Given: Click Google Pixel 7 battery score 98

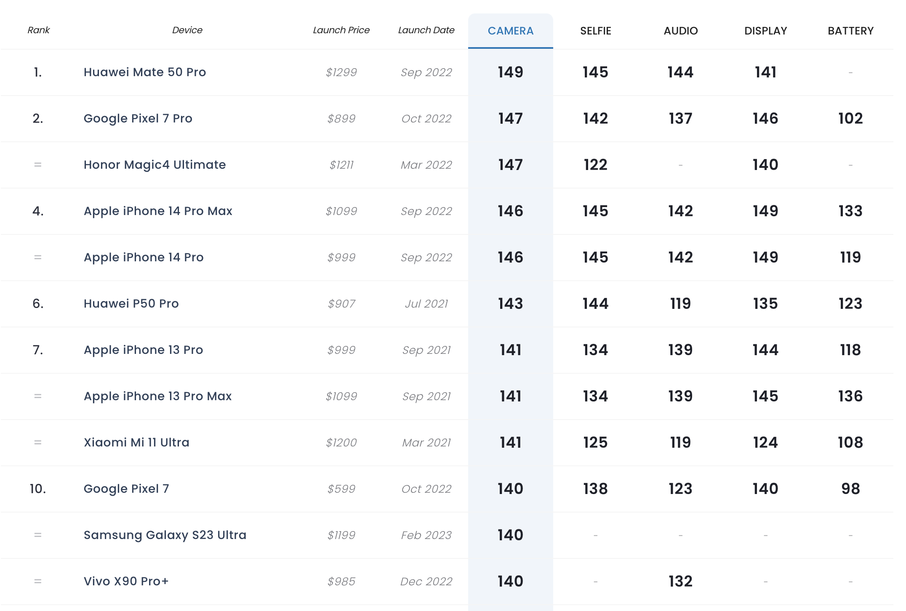Looking at the screenshot, I should tap(850, 489).
